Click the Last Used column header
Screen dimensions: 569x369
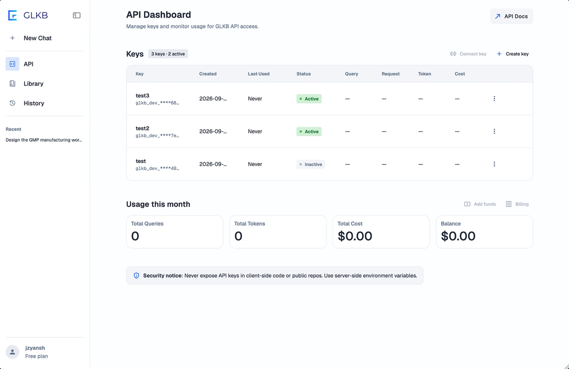(259, 74)
